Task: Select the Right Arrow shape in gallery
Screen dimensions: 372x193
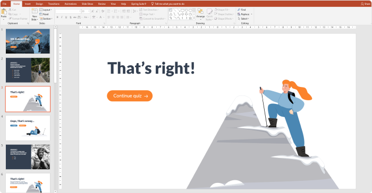Action: pos(182,14)
